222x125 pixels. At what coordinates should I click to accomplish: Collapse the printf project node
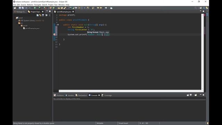(x=15, y=18)
